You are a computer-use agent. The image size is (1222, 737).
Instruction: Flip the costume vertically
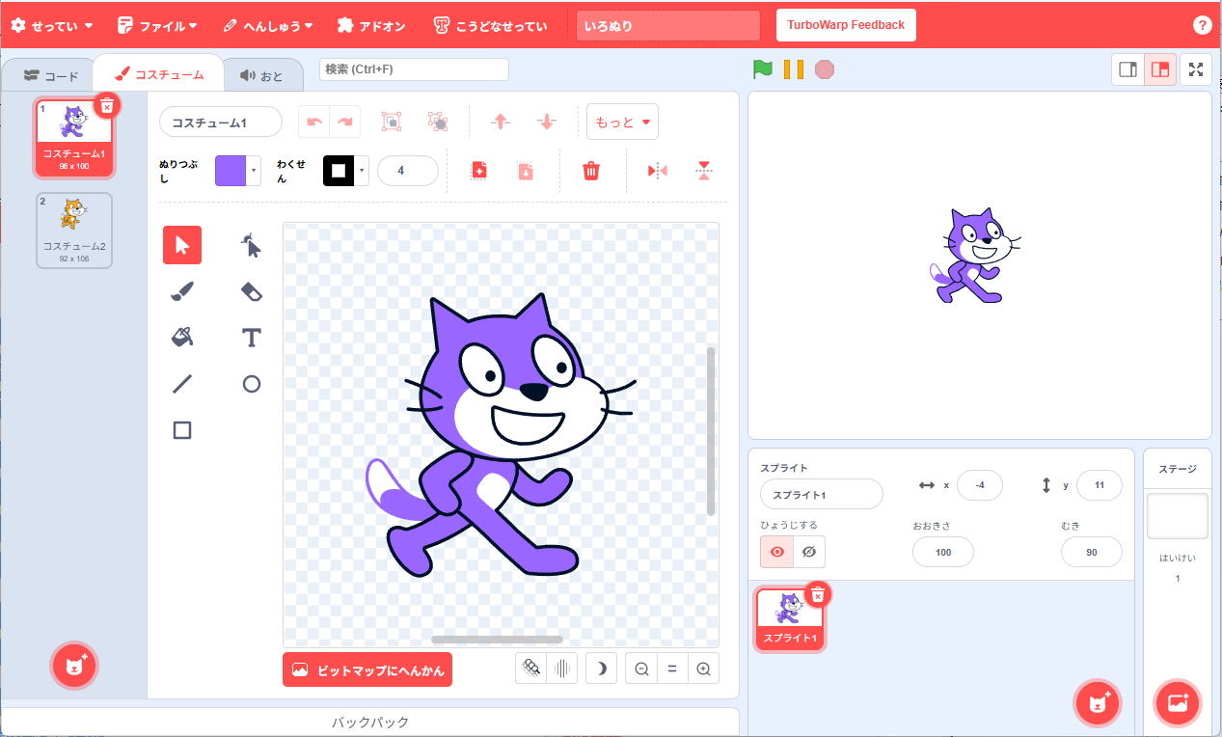[x=704, y=171]
